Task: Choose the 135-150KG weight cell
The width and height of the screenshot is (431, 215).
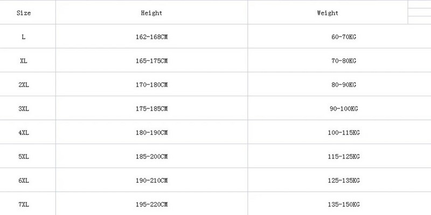Action: (344, 205)
